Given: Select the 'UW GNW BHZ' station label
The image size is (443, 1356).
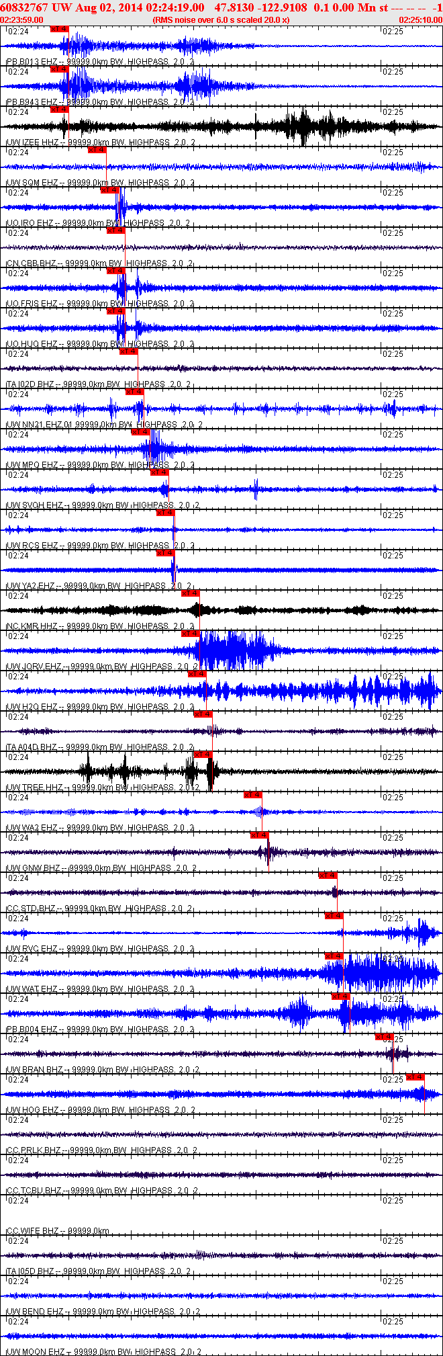Looking at the screenshot, I should coord(34,868).
